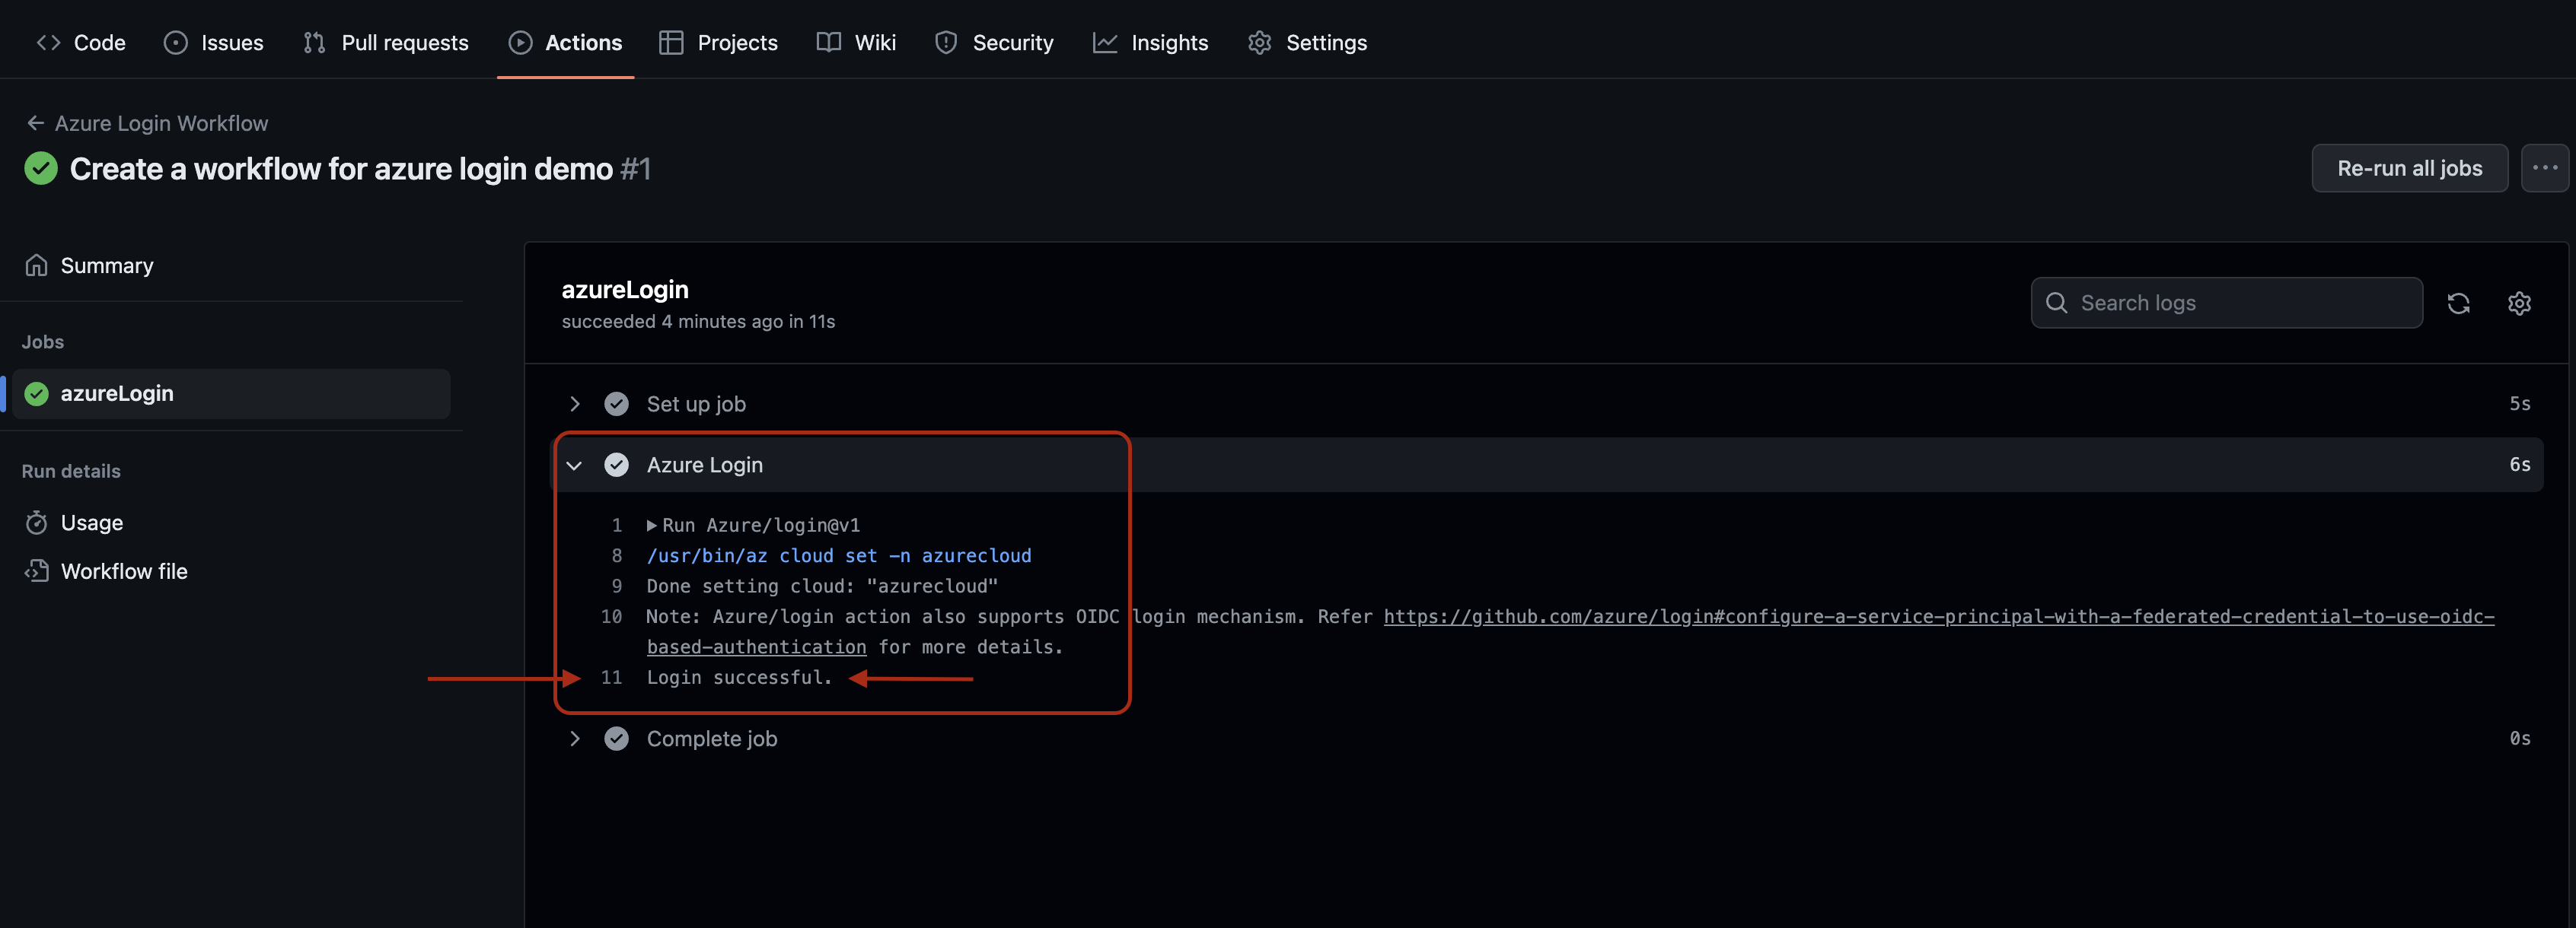
Task: Click the Code brackets icon
Action: point(48,42)
